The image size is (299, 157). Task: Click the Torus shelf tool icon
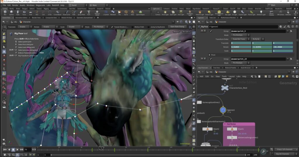(24, 13)
